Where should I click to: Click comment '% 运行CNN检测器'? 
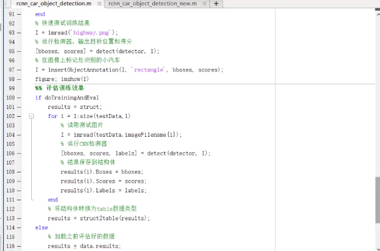(84, 144)
